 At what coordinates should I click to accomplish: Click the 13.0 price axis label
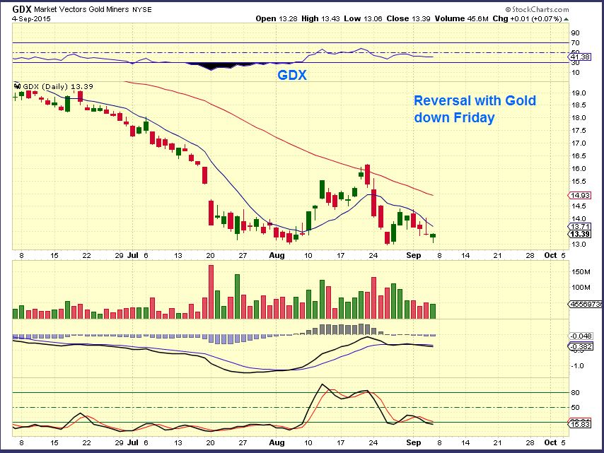coord(579,244)
